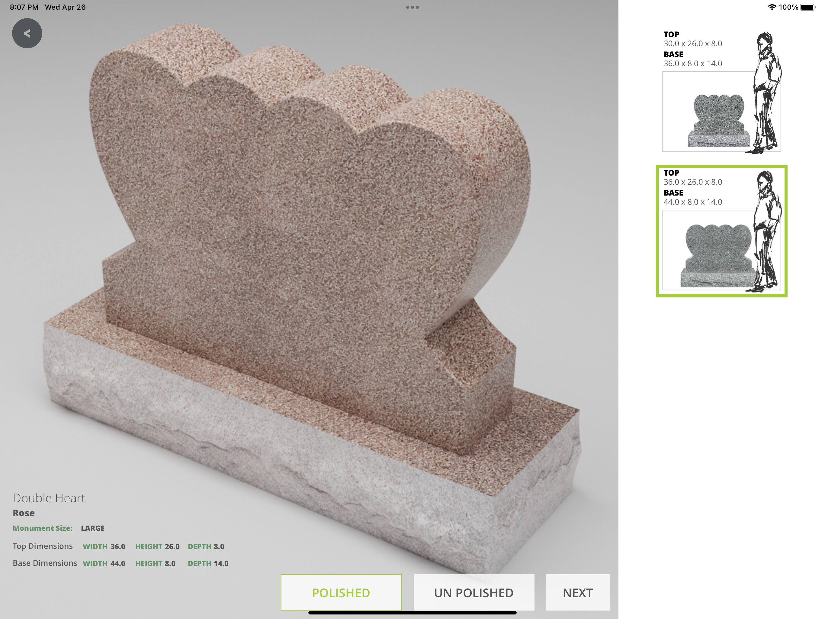This screenshot has width=825, height=619.
Task: Tap the home indicator bar
Action: pyautogui.click(x=412, y=613)
